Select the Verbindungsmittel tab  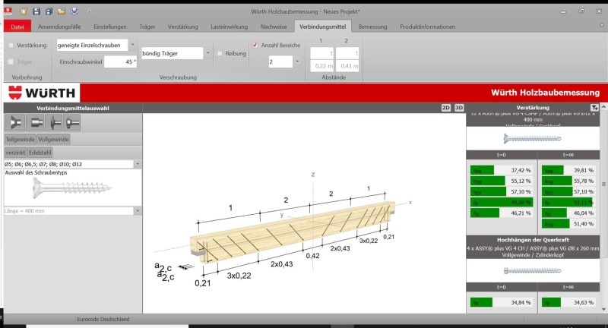pos(322,27)
